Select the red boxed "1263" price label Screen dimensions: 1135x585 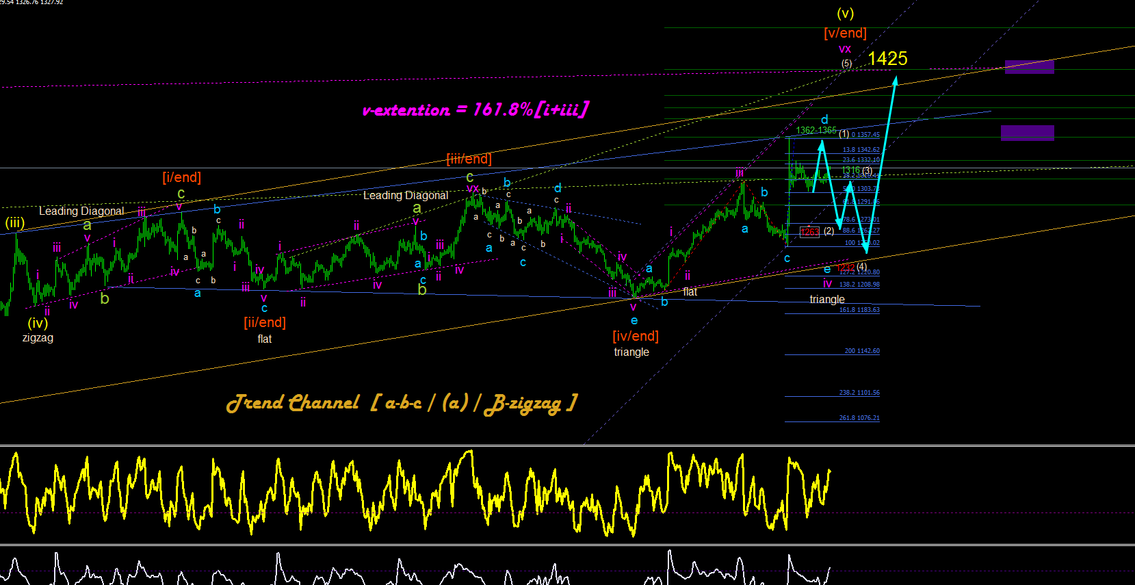[x=809, y=232]
